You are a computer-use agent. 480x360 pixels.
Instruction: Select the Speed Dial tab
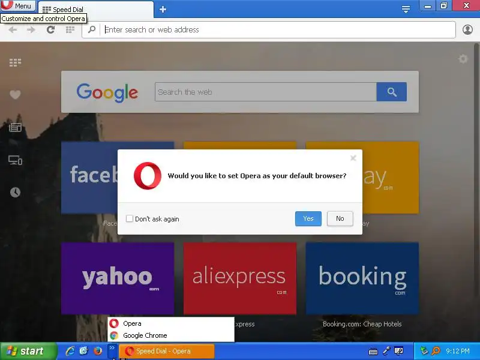tap(95, 9)
